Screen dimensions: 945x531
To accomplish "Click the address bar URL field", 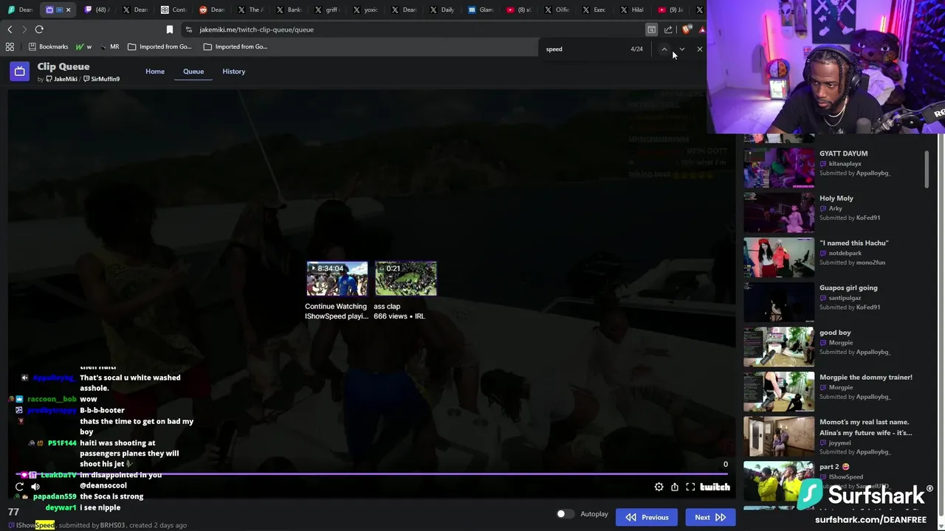I will [413, 29].
